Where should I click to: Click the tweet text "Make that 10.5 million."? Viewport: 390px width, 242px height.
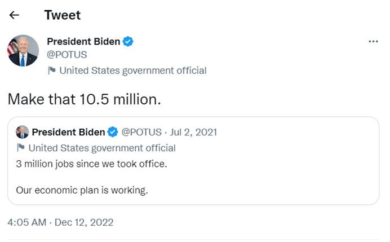[85, 99]
